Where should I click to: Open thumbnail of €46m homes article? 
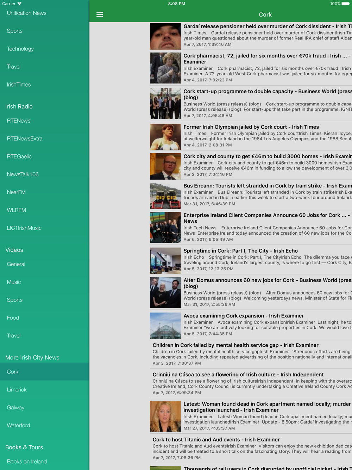[165, 166]
